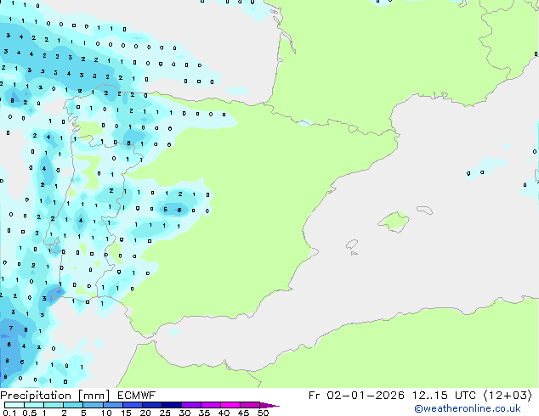Click the "20" legend scale label

[x=145, y=413]
